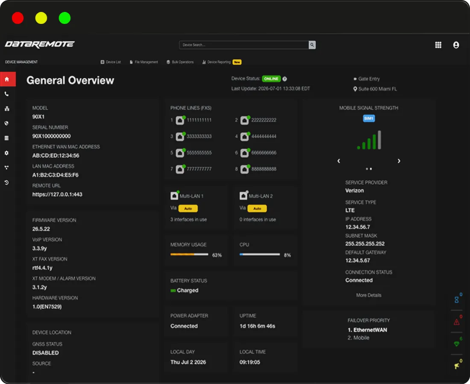Open the blue hourglass pending icon

(457, 299)
